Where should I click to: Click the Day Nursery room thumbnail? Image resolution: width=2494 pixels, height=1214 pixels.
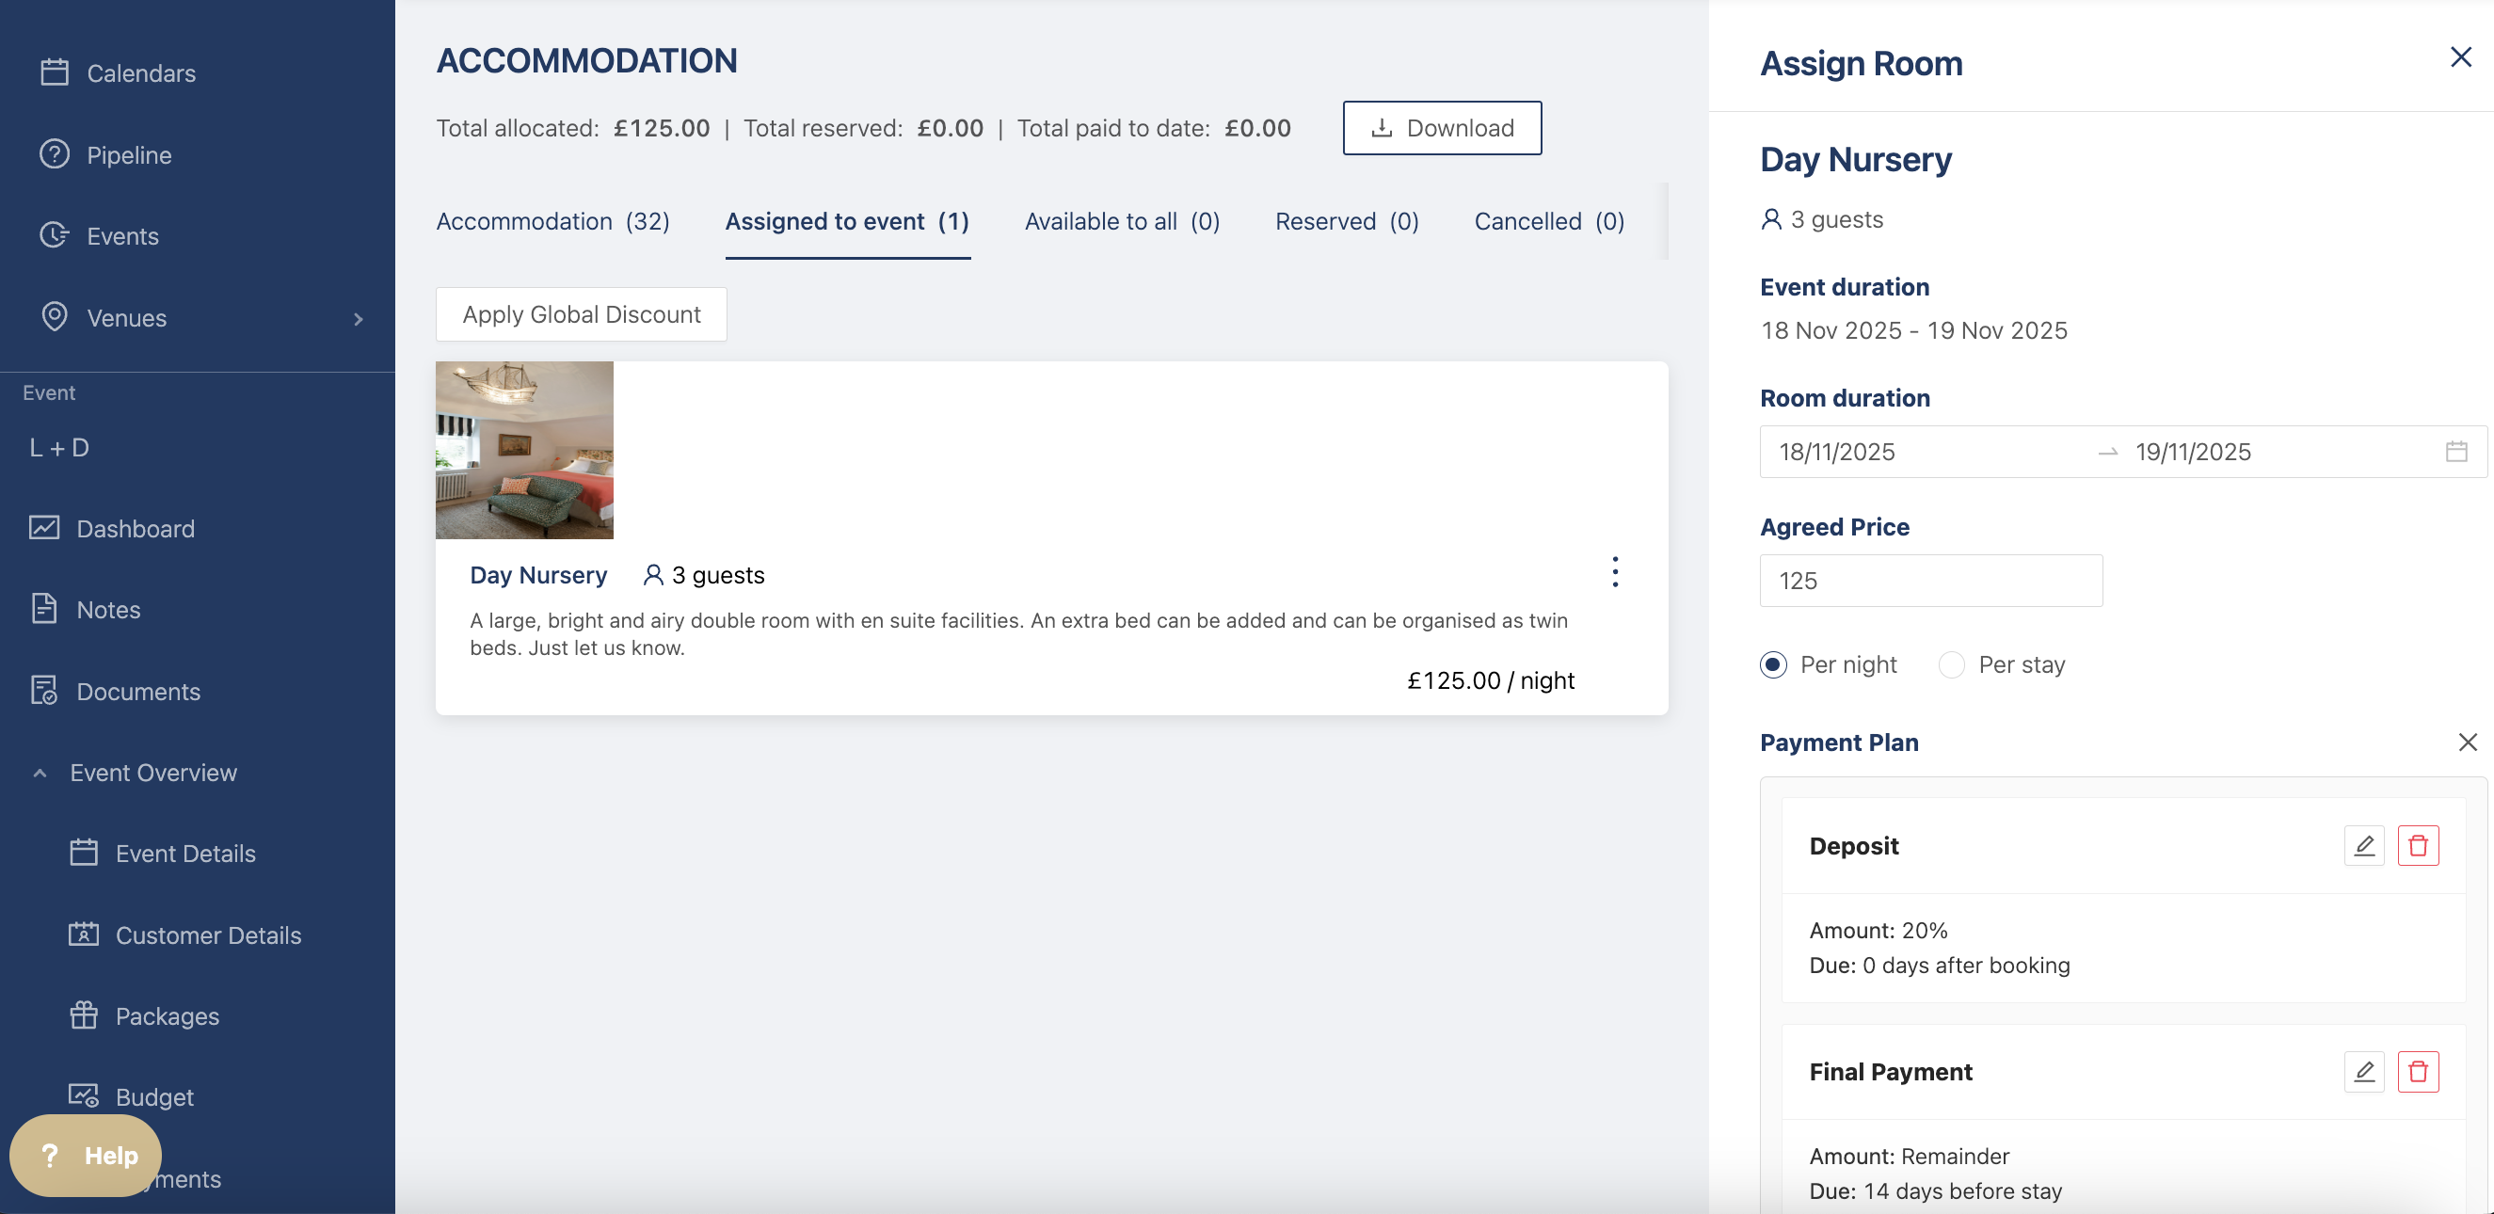pos(524,450)
